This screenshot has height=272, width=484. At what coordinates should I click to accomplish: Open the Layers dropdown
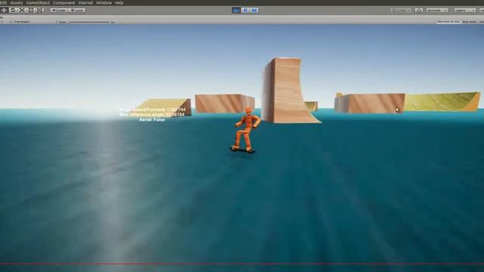coord(464,10)
